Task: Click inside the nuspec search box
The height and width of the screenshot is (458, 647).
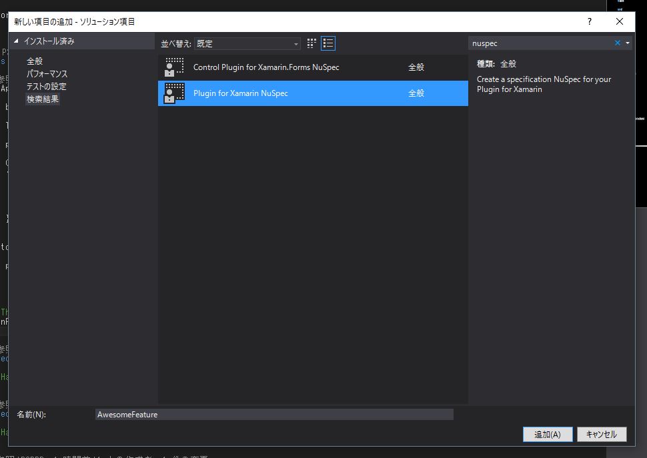Action: click(x=534, y=43)
